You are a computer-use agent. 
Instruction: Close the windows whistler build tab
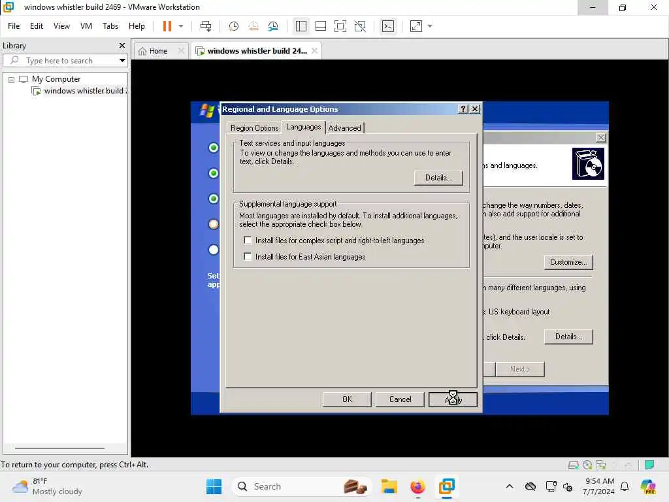click(314, 50)
